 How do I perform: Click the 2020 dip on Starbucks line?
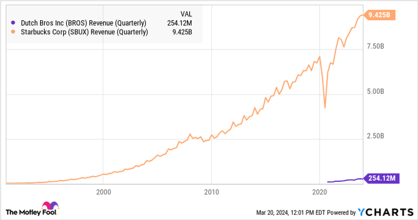[x=325, y=107]
